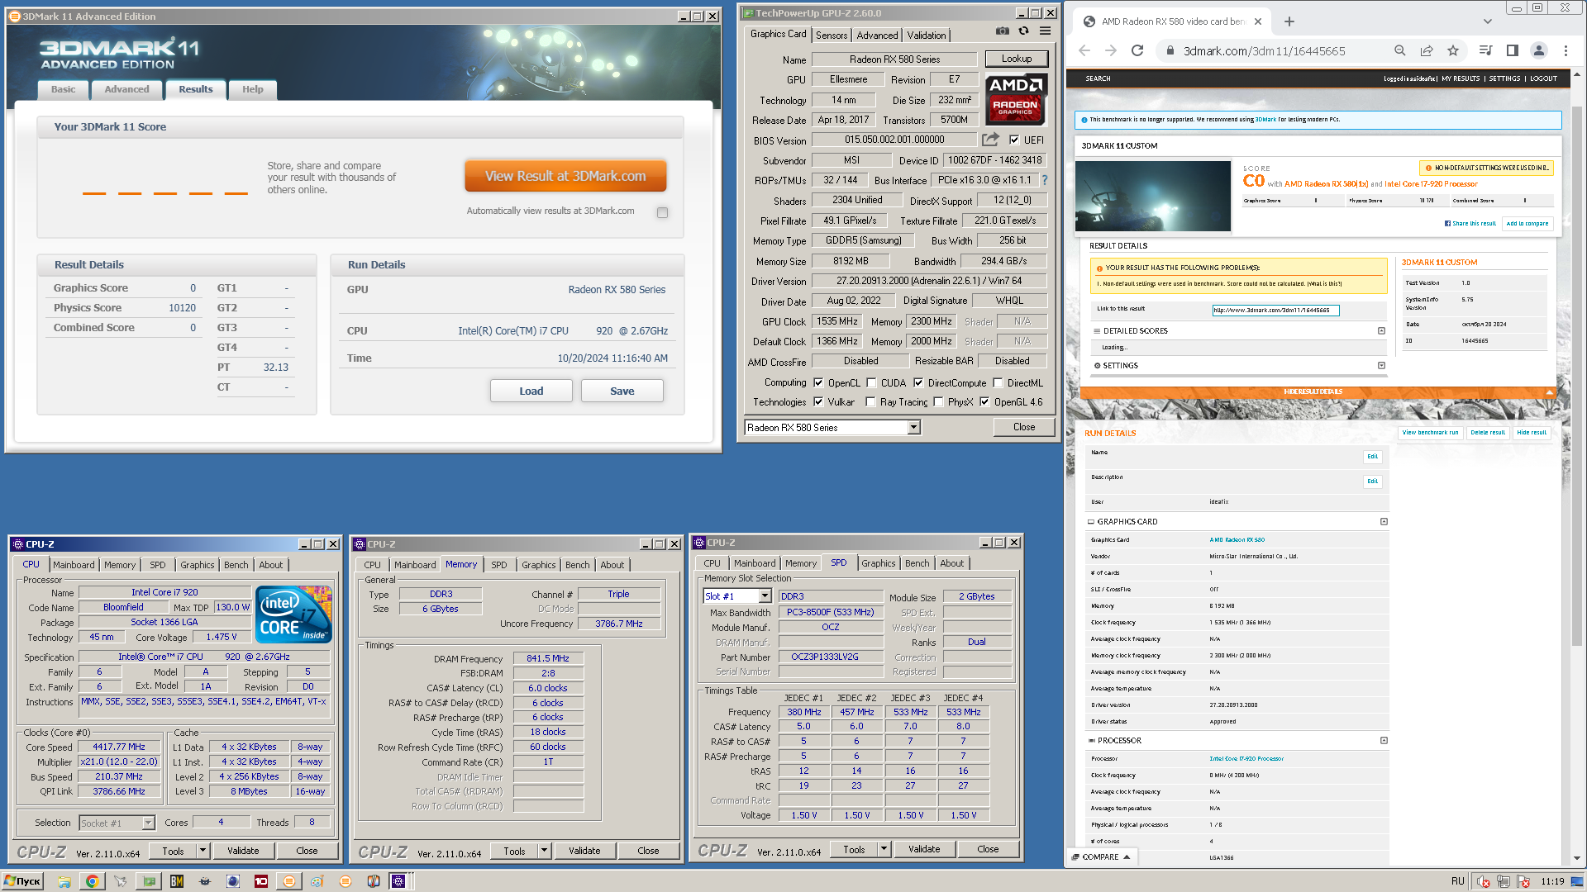
Task: Click the Lookup button in GPU-Z
Action: coord(1016,59)
